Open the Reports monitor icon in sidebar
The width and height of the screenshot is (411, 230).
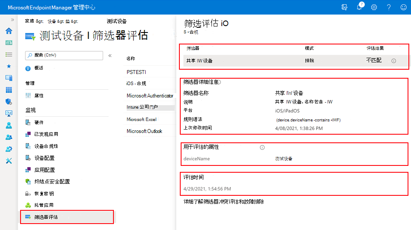(9, 113)
